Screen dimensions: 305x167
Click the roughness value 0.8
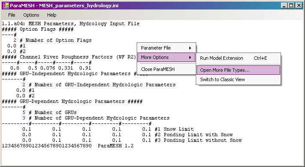tap(15, 68)
